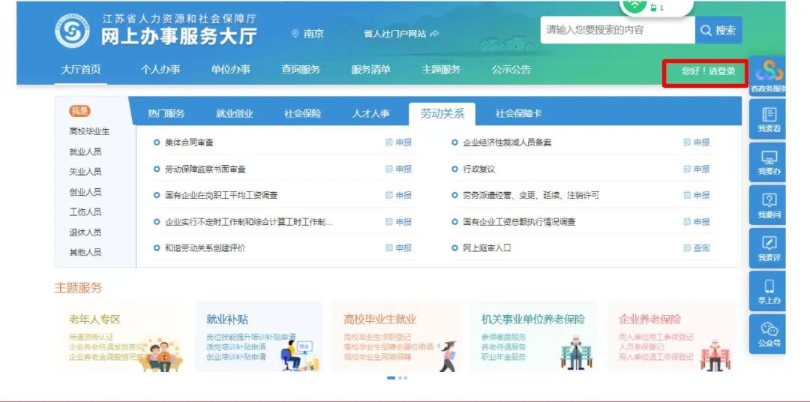810x402 pixels.
Task: Open the 老年人专区 theme service card
Action: coord(120,337)
